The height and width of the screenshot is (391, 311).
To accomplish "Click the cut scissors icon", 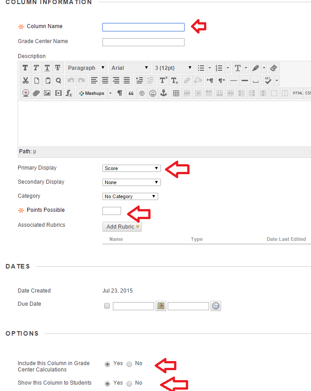I will pos(25,81).
